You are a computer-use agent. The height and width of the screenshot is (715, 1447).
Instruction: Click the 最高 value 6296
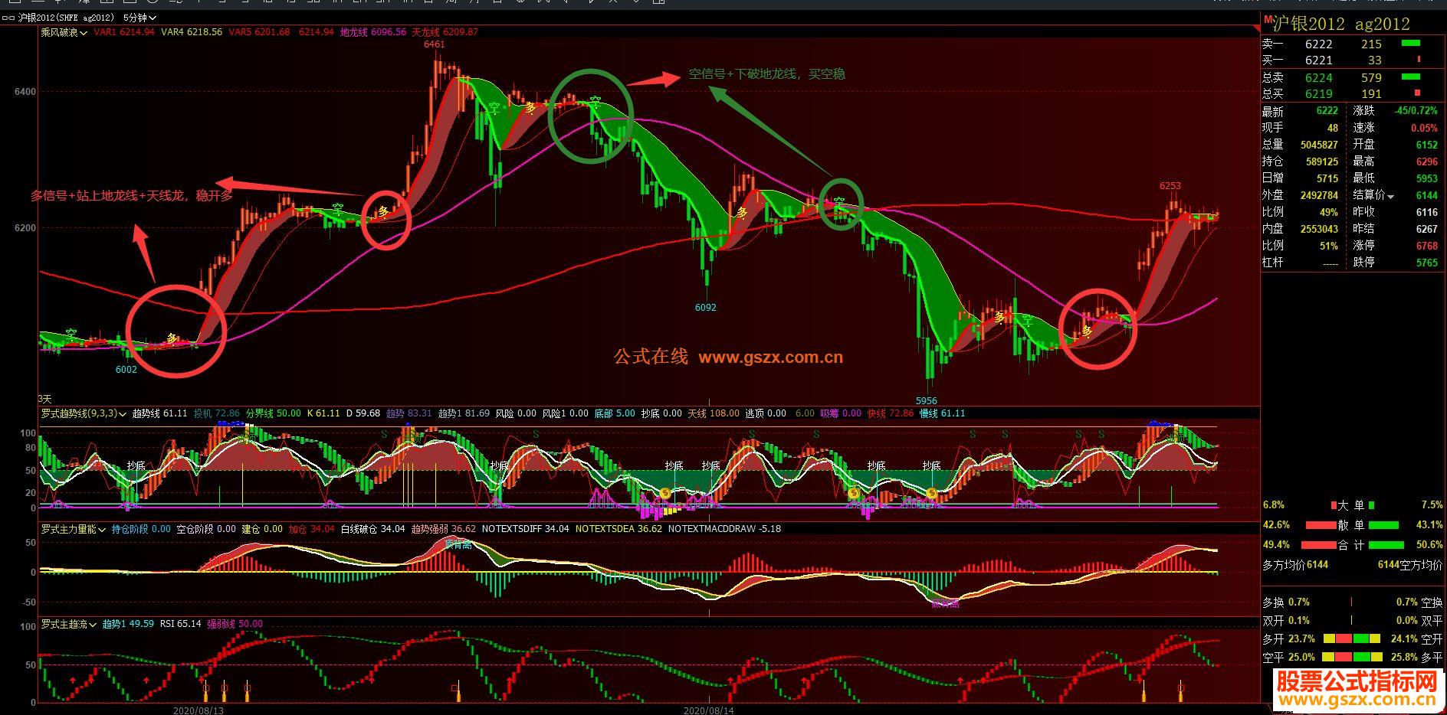click(1427, 162)
